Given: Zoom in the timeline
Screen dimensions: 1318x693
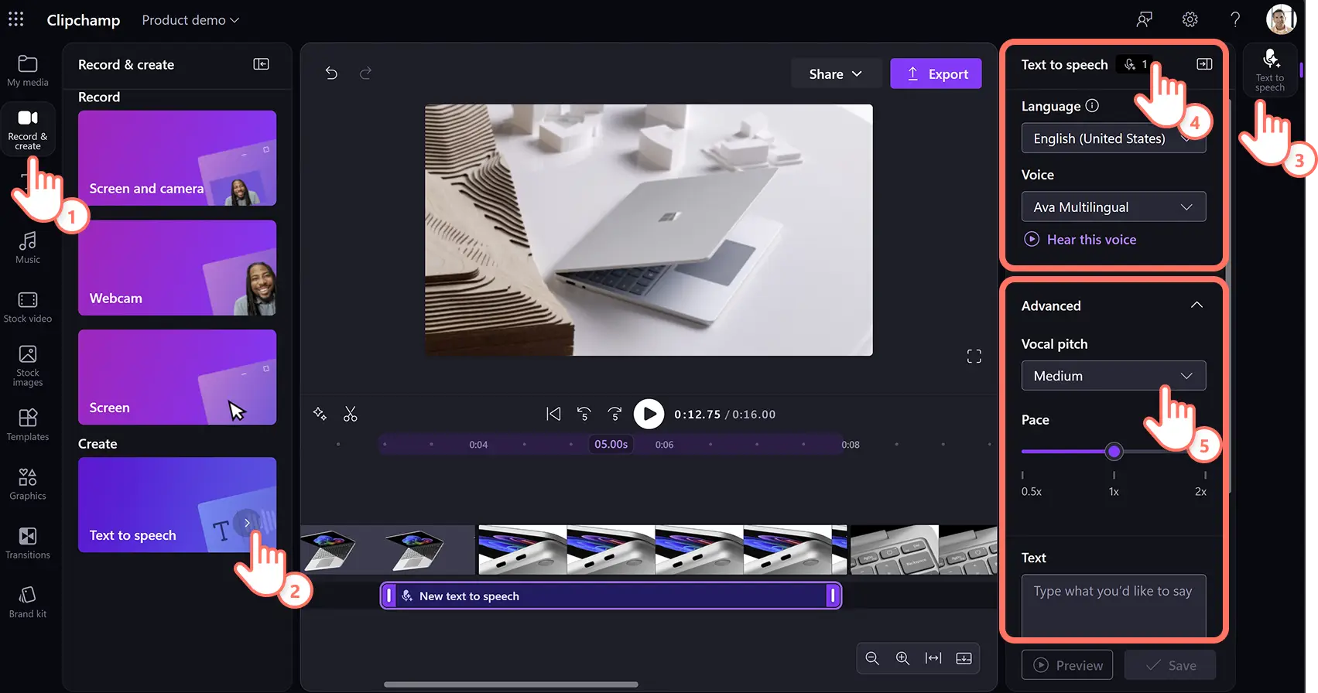Looking at the screenshot, I should [x=902, y=658].
